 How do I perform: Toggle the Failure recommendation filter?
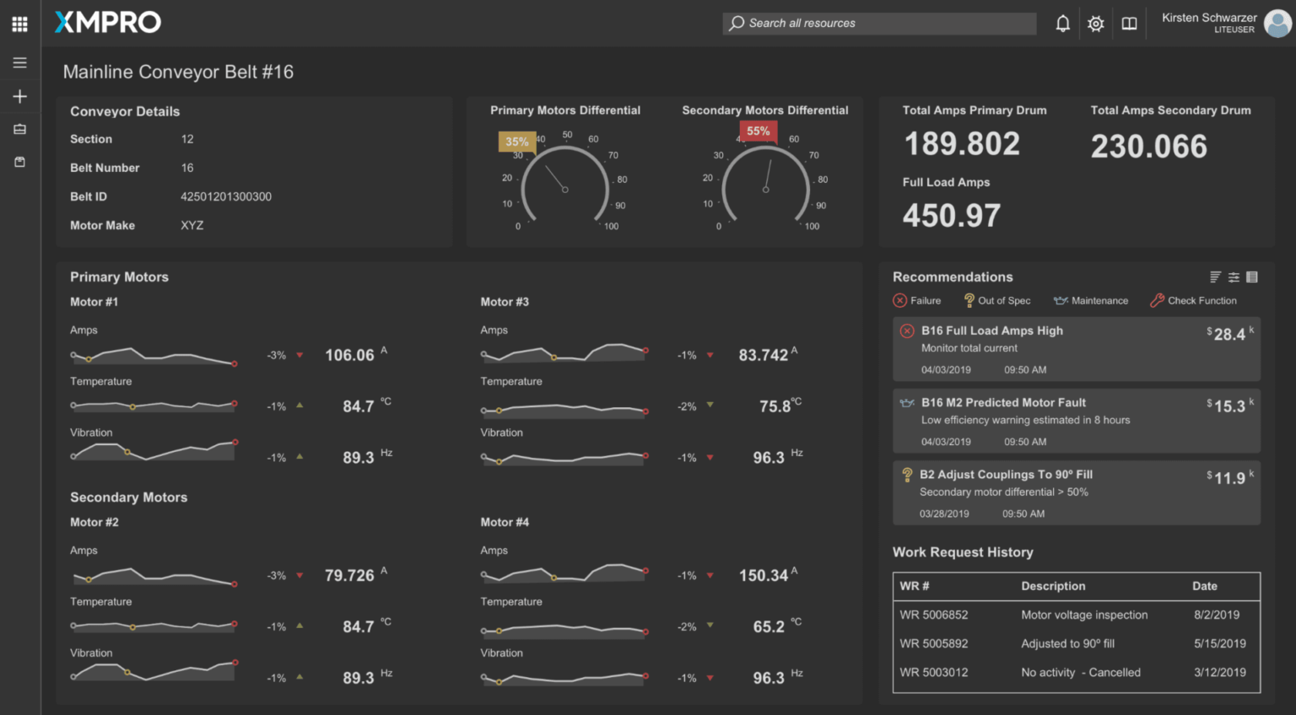[917, 301]
